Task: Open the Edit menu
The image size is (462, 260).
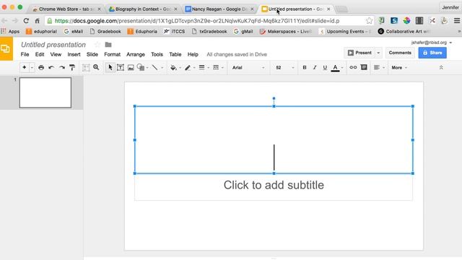Action: (x=40, y=54)
